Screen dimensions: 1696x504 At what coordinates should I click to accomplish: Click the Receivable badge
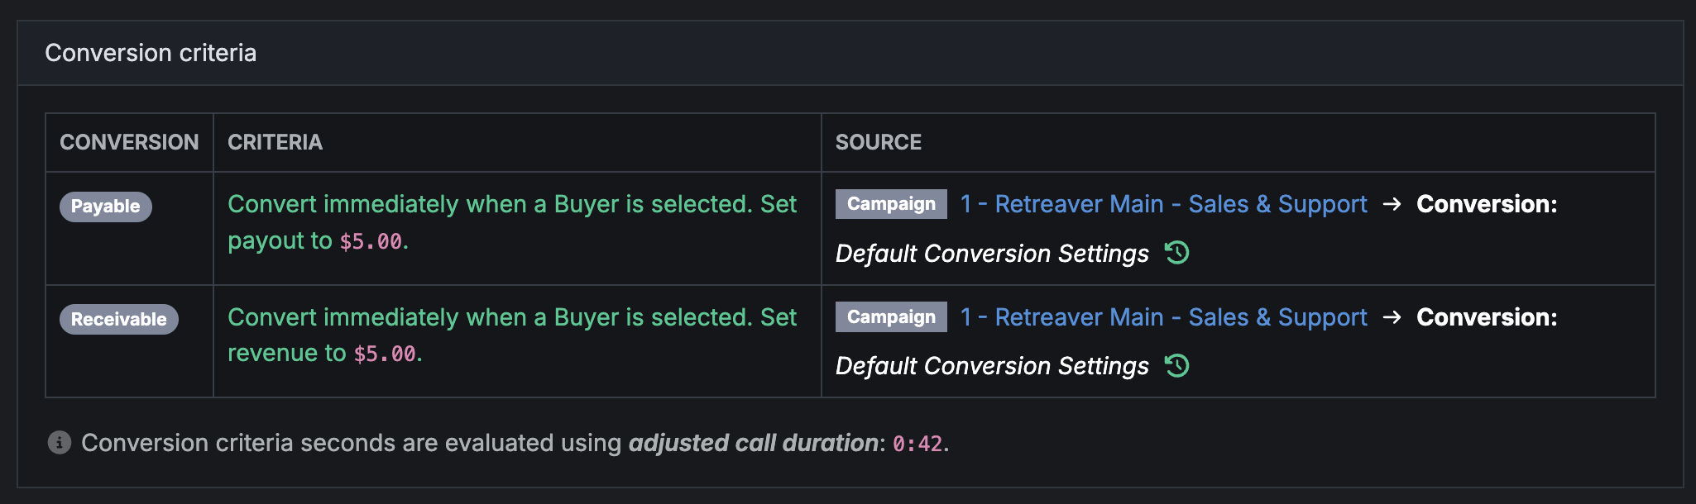click(119, 319)
